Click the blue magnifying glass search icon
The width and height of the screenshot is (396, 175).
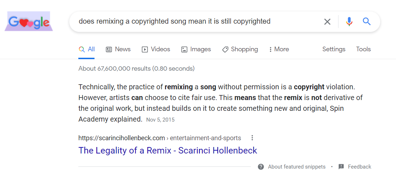[x=367, y=22]
